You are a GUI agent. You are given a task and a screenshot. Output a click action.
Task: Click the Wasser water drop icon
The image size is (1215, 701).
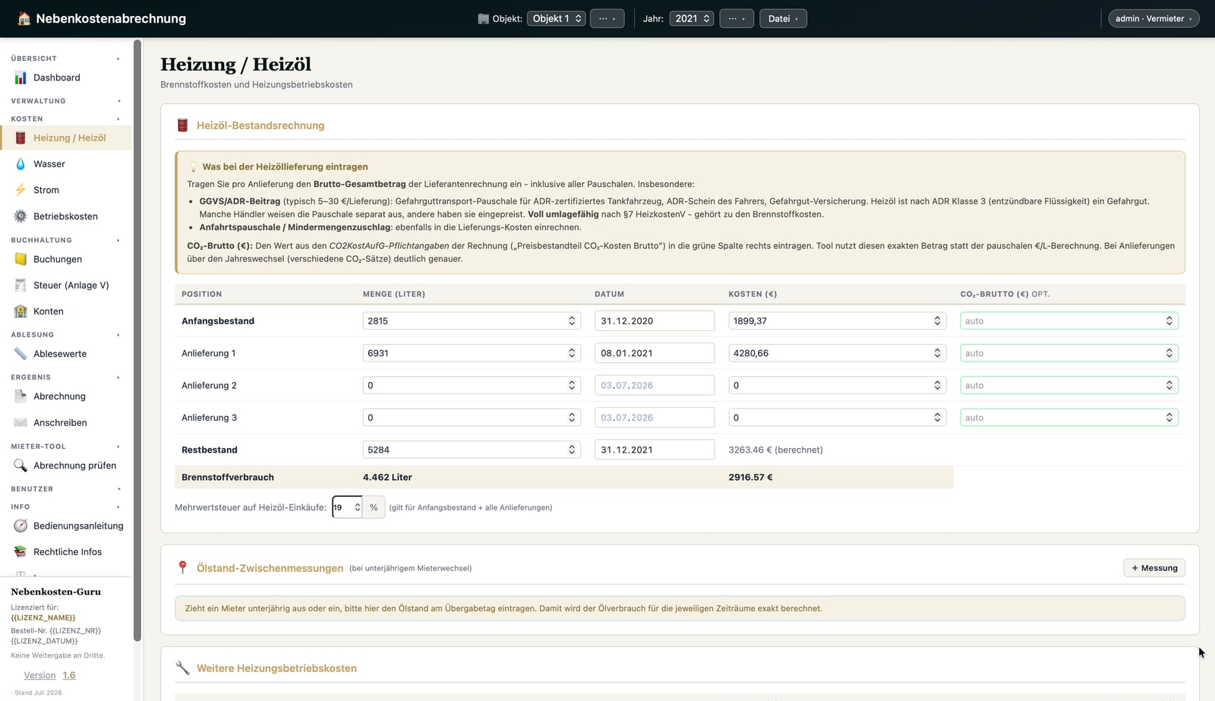(21, 164)
